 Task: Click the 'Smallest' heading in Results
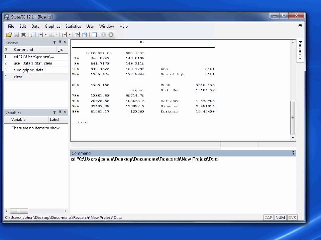click(135, 53)
